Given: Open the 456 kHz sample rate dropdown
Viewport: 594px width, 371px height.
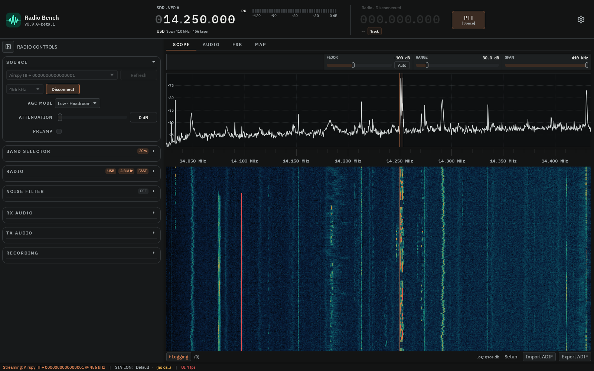Looking at the screenshot, I should click(25, 89).
